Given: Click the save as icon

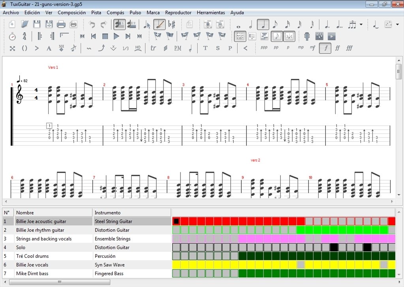Looking at the screenshot, I should coord(49,24).
